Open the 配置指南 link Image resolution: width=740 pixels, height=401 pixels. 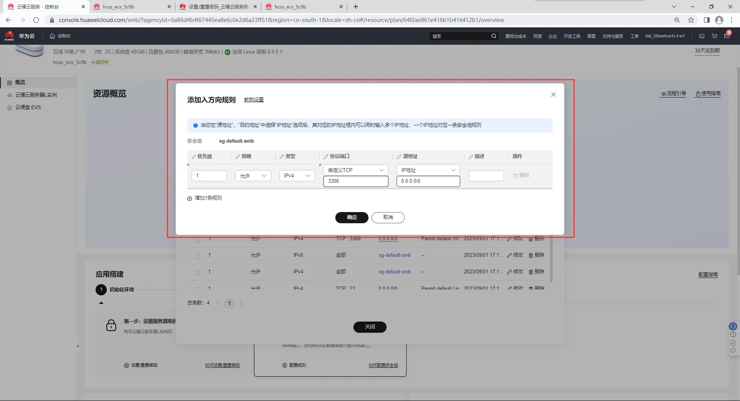click(x=708, y=275)
